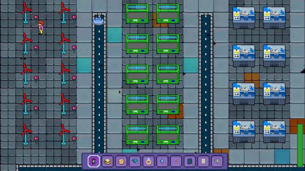Screen dimensions: 305x171
Task: Click the blue device atop left conveyor
Action: (98, 20)
